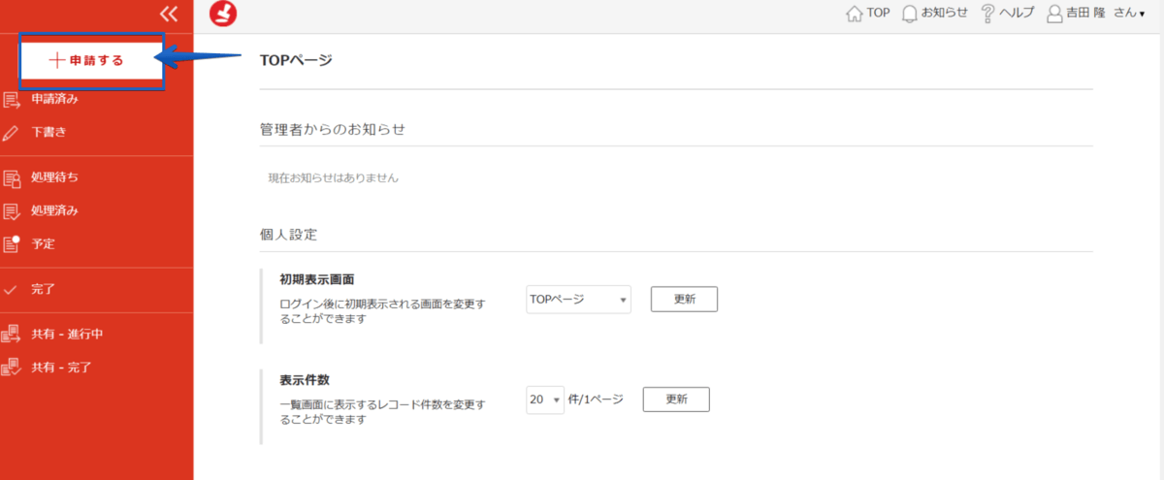Image resolution: width=1164 pixels, height=480 pixels.
Task: Select 共有 - 完了 in the sidebar
Action: tap(62, 368)
